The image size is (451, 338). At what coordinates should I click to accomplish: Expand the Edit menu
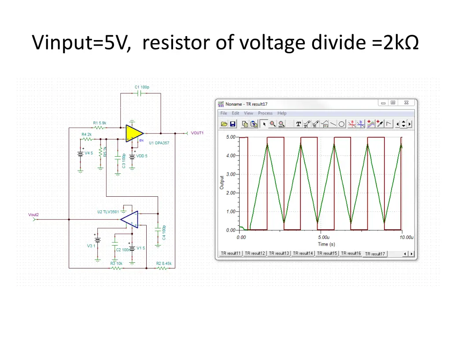click(x=236, y=113)
